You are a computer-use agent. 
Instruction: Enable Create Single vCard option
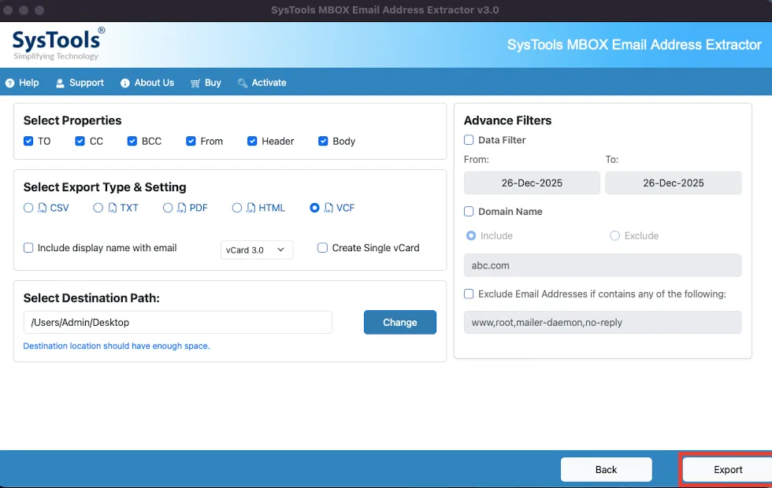(x=322, y=248)
